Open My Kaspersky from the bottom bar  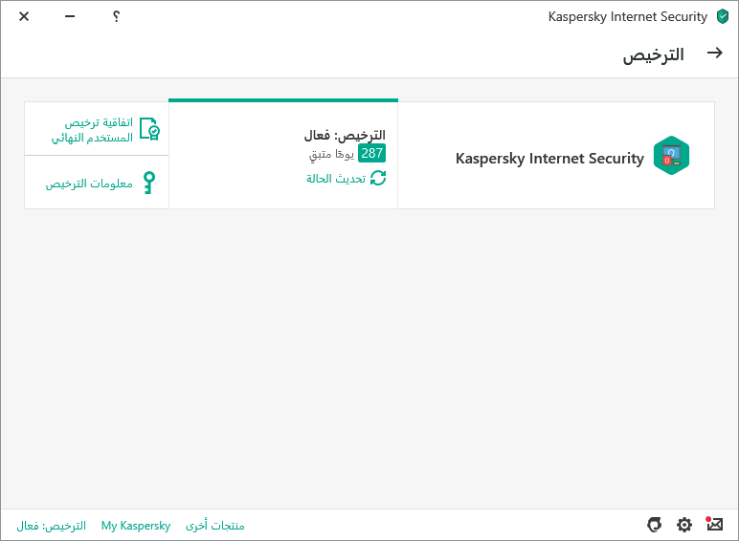136,526
